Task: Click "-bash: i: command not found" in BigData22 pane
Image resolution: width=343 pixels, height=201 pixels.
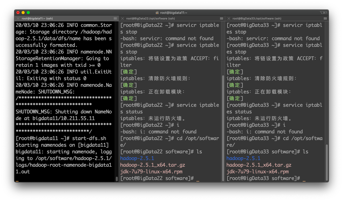Action: (x=158, y=132)
